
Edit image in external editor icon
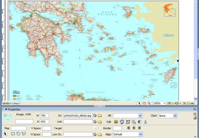116,122
